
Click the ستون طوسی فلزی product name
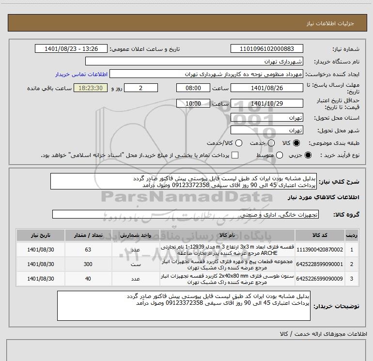pos(227,279)
